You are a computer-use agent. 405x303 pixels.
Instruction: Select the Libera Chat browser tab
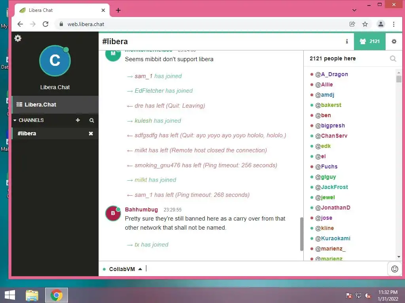62,10
